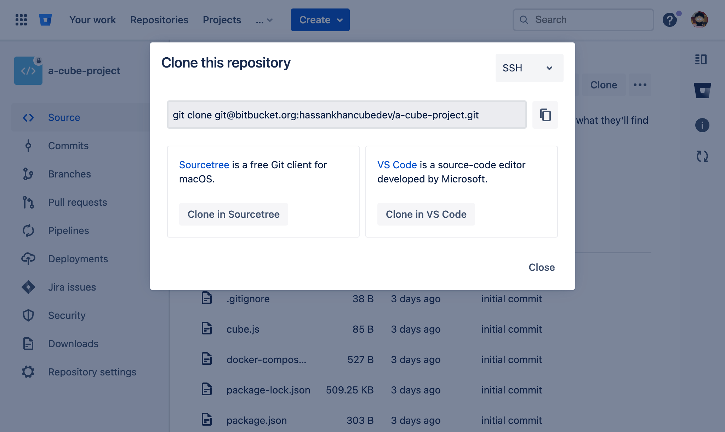Click the file icon next to cube.js

pos(207,328)
